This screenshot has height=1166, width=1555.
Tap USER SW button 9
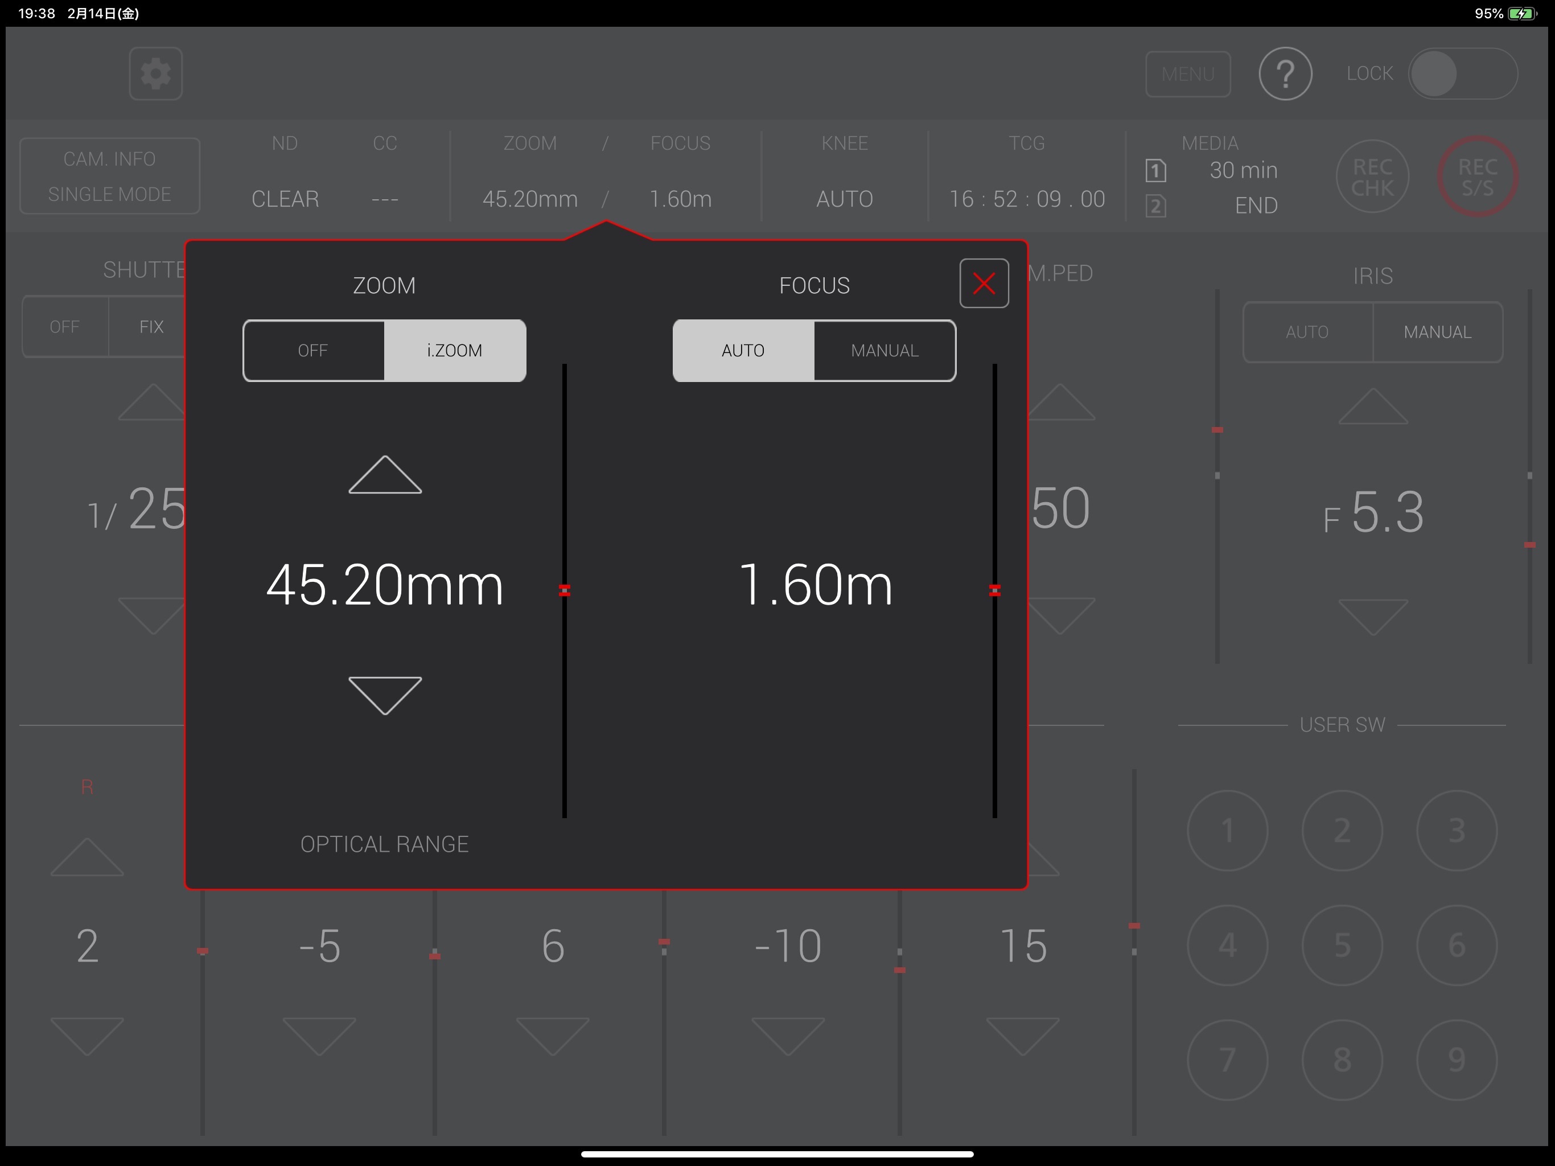click(x=1457, y=1060)
